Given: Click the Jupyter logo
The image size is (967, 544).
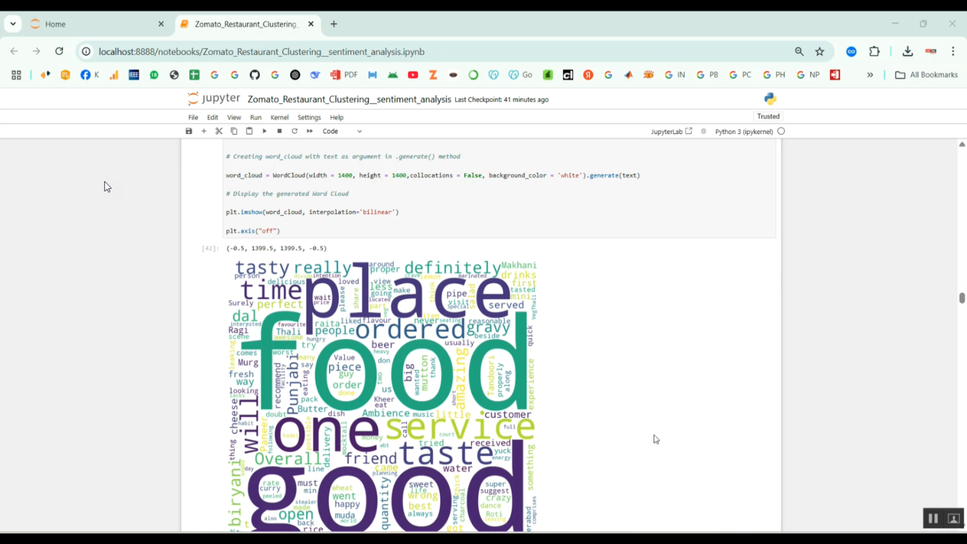Looking at the screenshot, I should (213, 99).
